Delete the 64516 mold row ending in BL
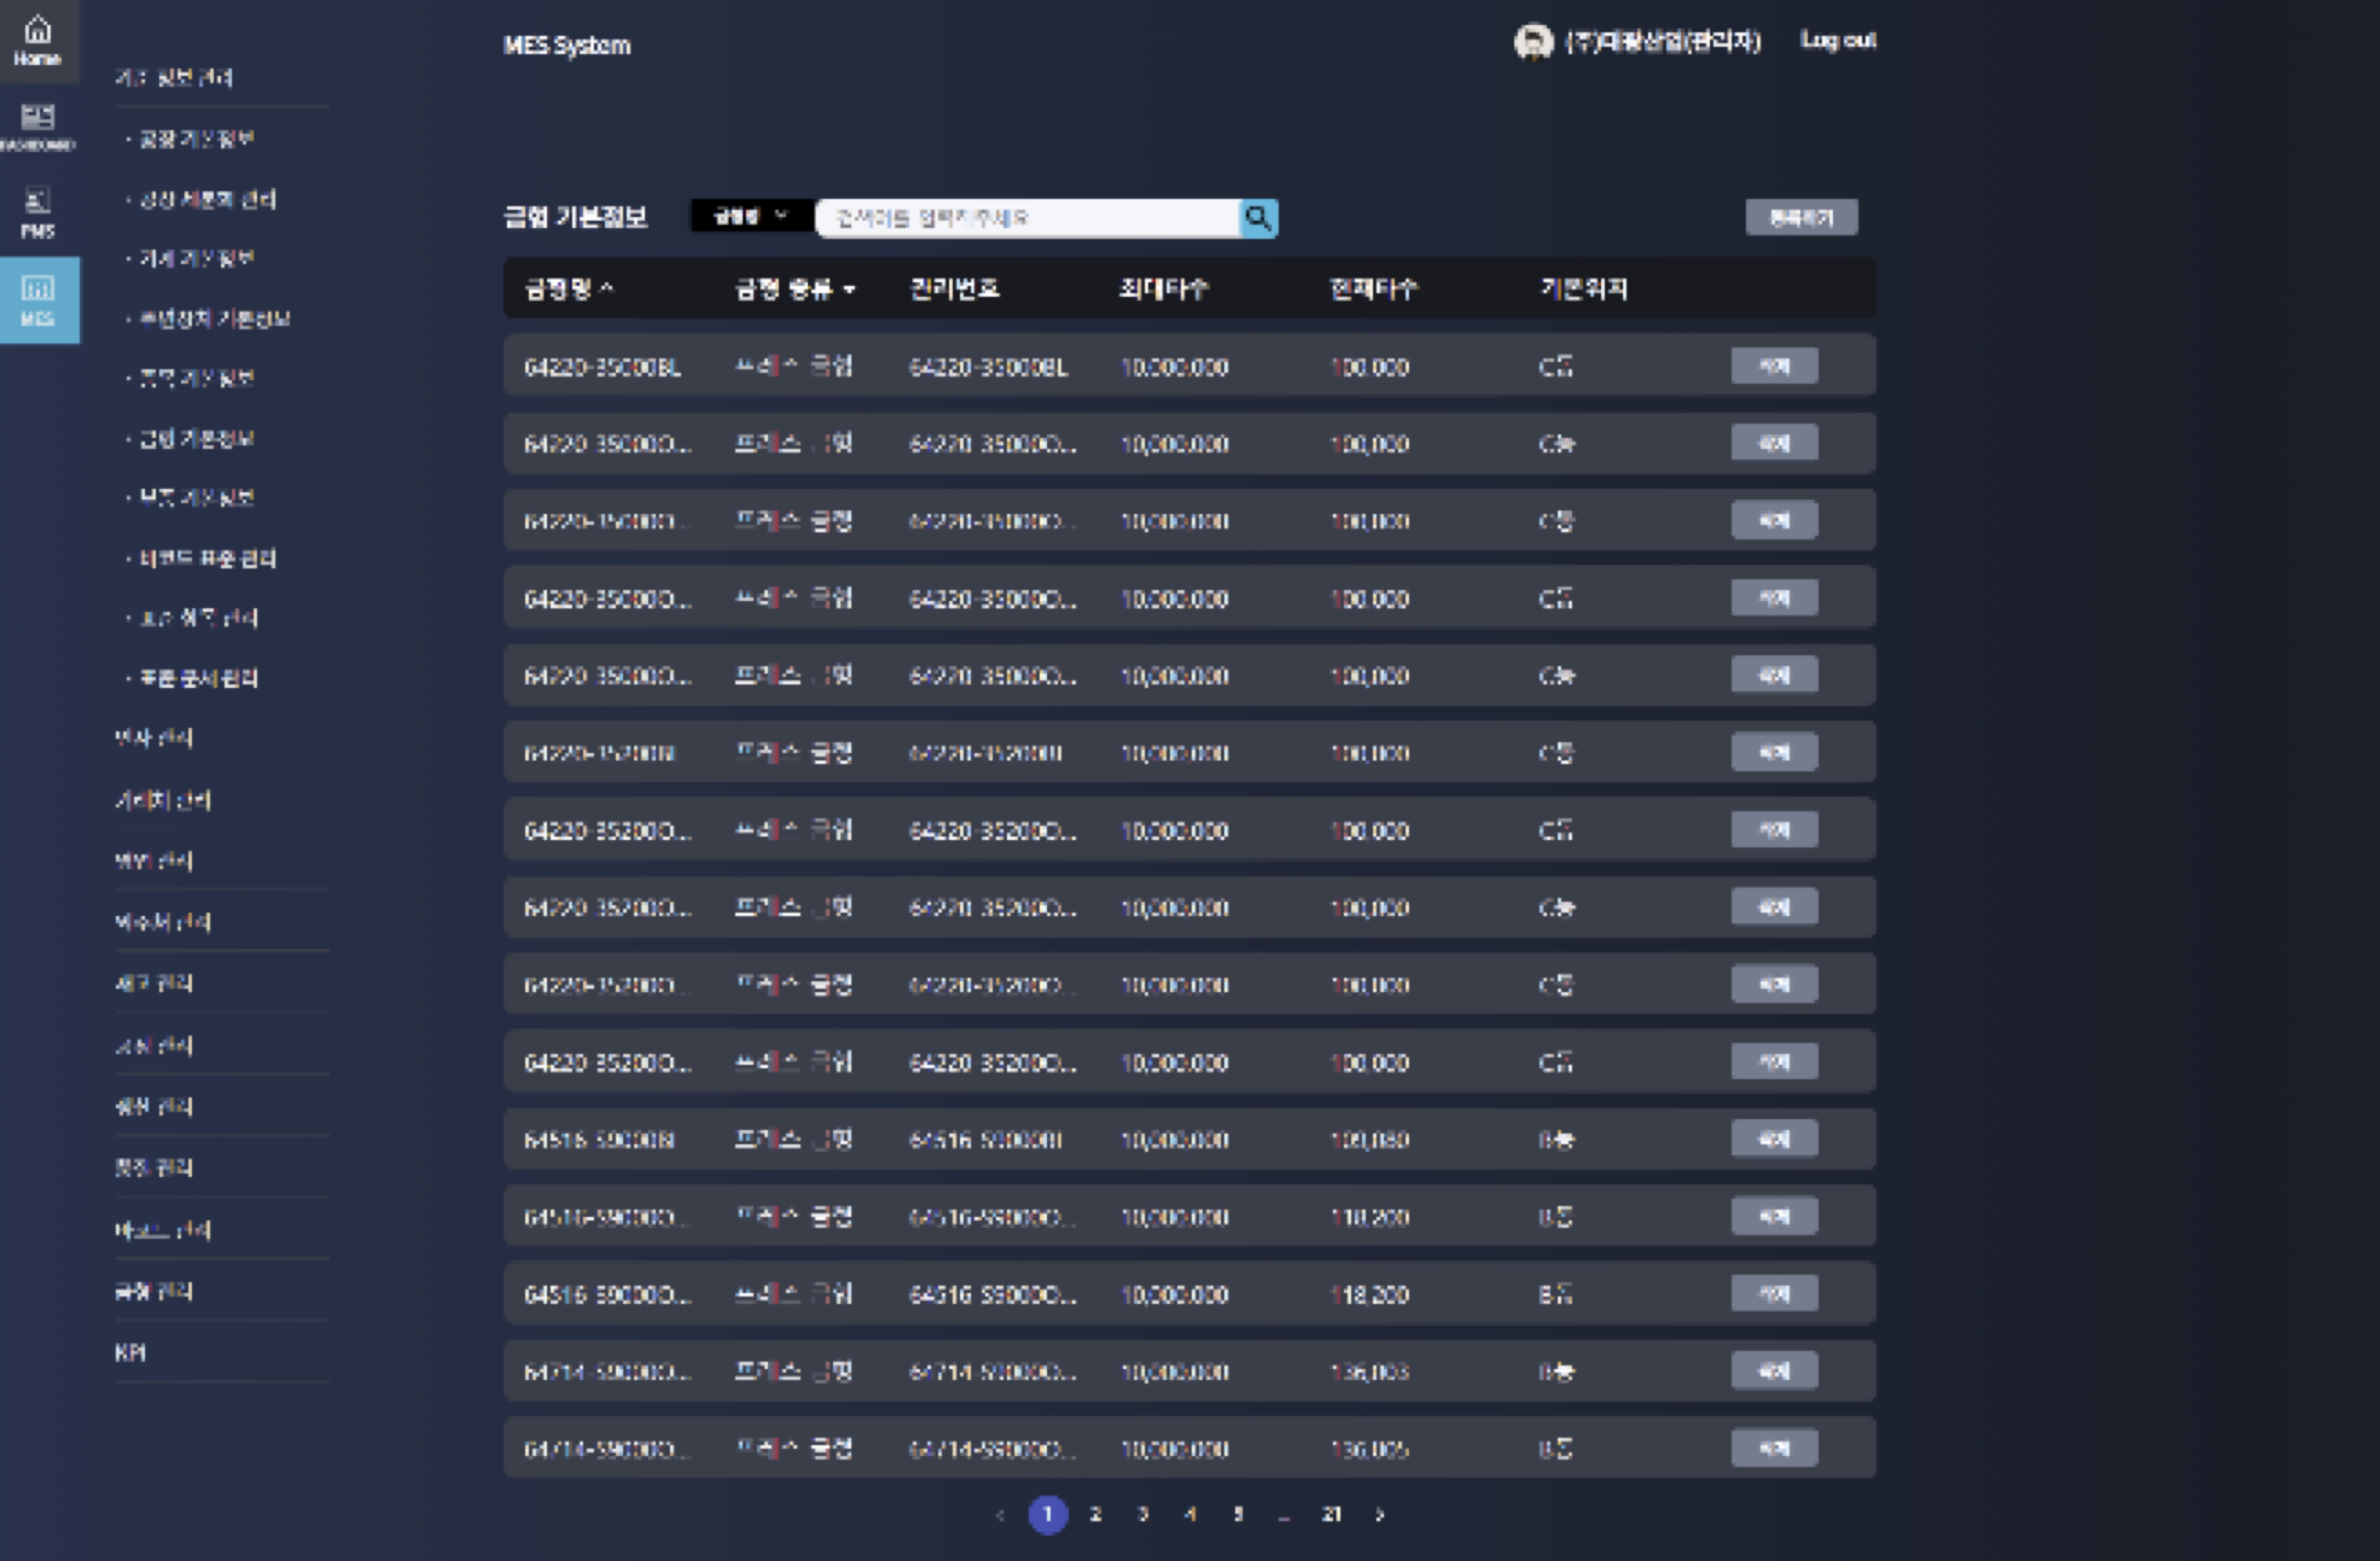Image resolution: width=2380 pixels, height=1561 pixels. (x=1774, y=1138)
